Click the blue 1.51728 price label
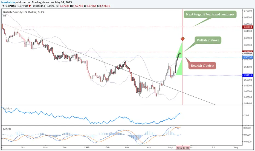 (248, 75)
